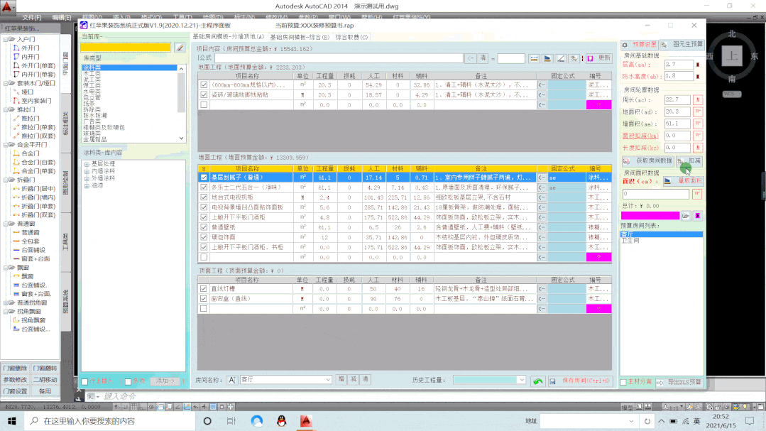Viewport: 766px width, 431px height.
Task: Click the edit pencil icon beside current library
Action: pos(180,48)
